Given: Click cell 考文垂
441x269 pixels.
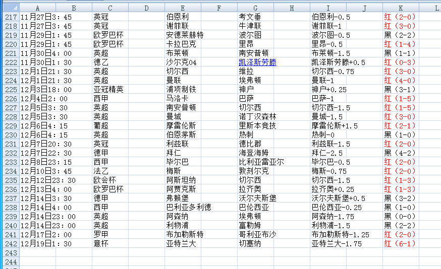Looking at the screenshot, I should pos(250,17).
